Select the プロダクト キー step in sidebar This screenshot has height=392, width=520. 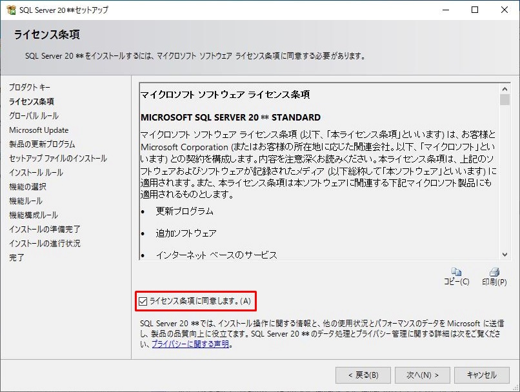coord(30,87)
